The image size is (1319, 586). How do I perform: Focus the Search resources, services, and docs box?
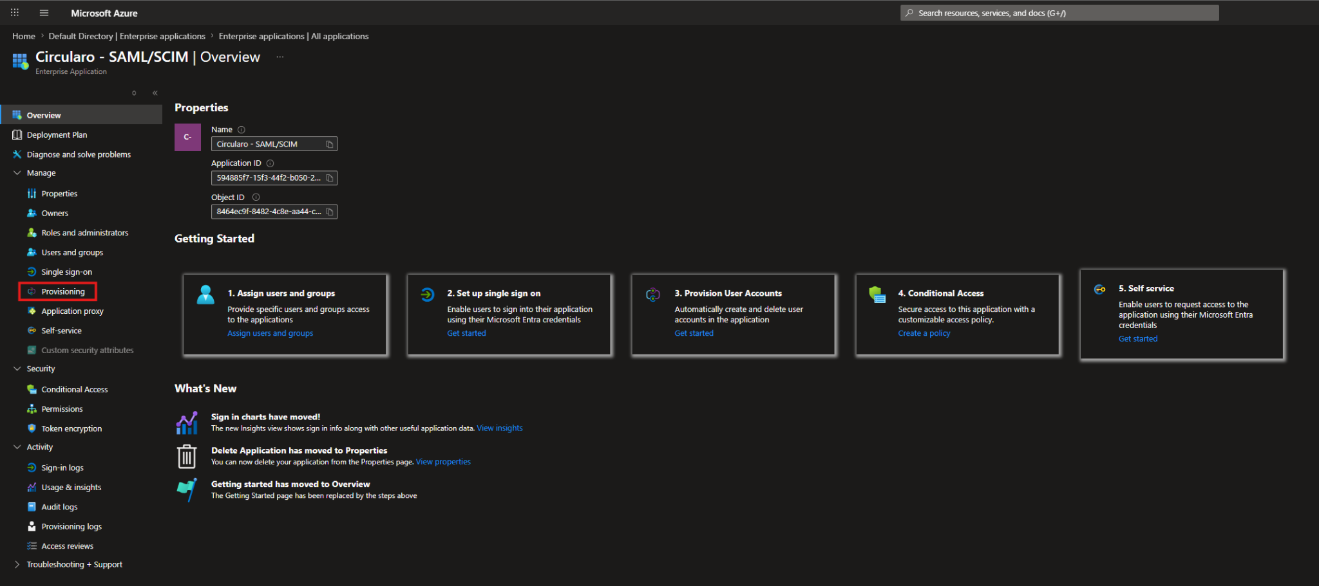pos(1059,13)
